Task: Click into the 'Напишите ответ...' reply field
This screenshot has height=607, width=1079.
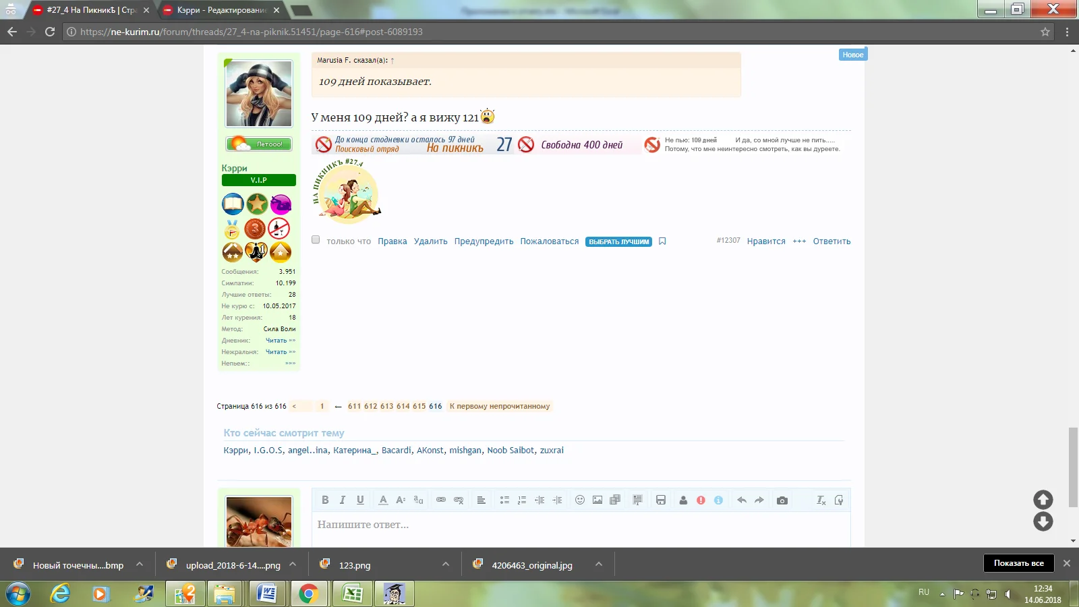Action: [x=581, y=529]
